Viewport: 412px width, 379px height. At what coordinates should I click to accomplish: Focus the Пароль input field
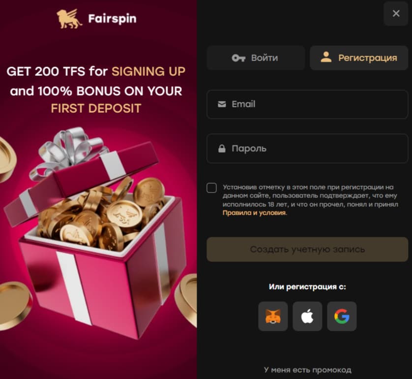pyautogui.click(x=307, y=149)
